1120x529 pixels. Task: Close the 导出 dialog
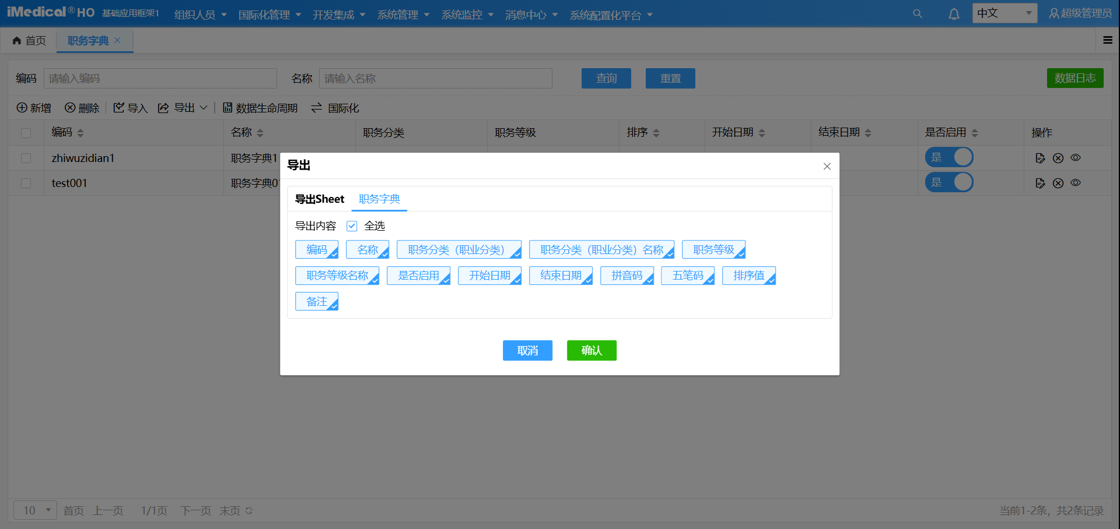pyautogui.click(x=827, y=166)
